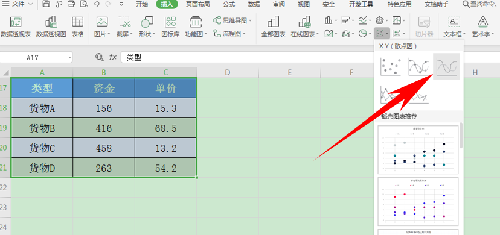Click the Print icon in quick toolbar

coord(71,4)
